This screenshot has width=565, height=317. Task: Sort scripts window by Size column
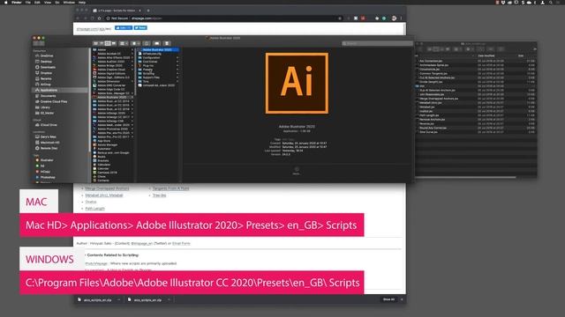point(521,55)
